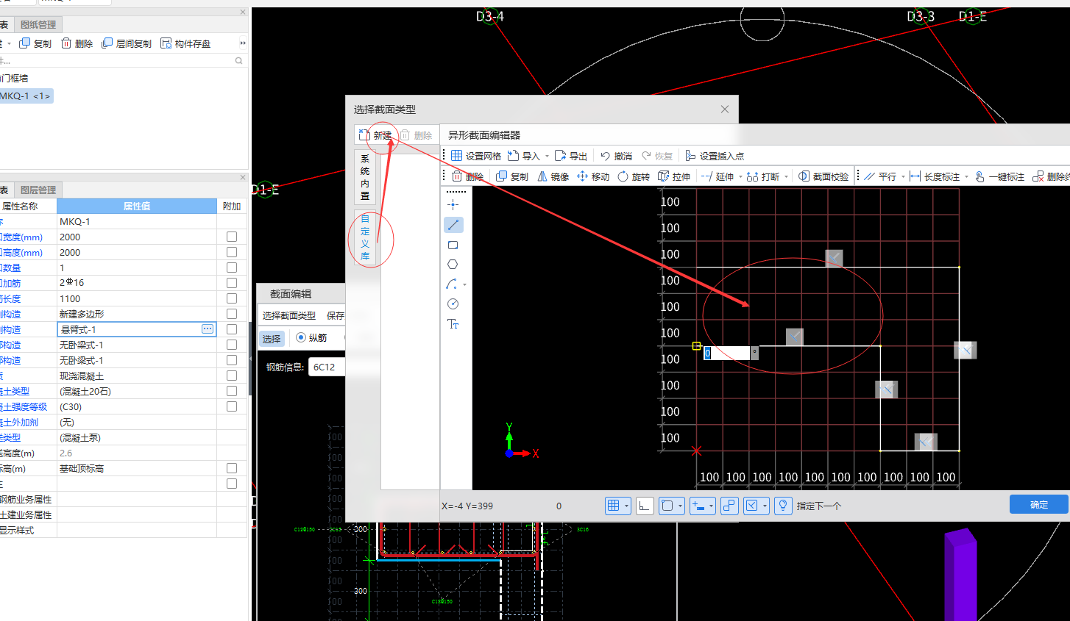Select the 拉伸 stretch tool
The width and height of the screenshot is (1070, 621).
[x=674, y=176]
